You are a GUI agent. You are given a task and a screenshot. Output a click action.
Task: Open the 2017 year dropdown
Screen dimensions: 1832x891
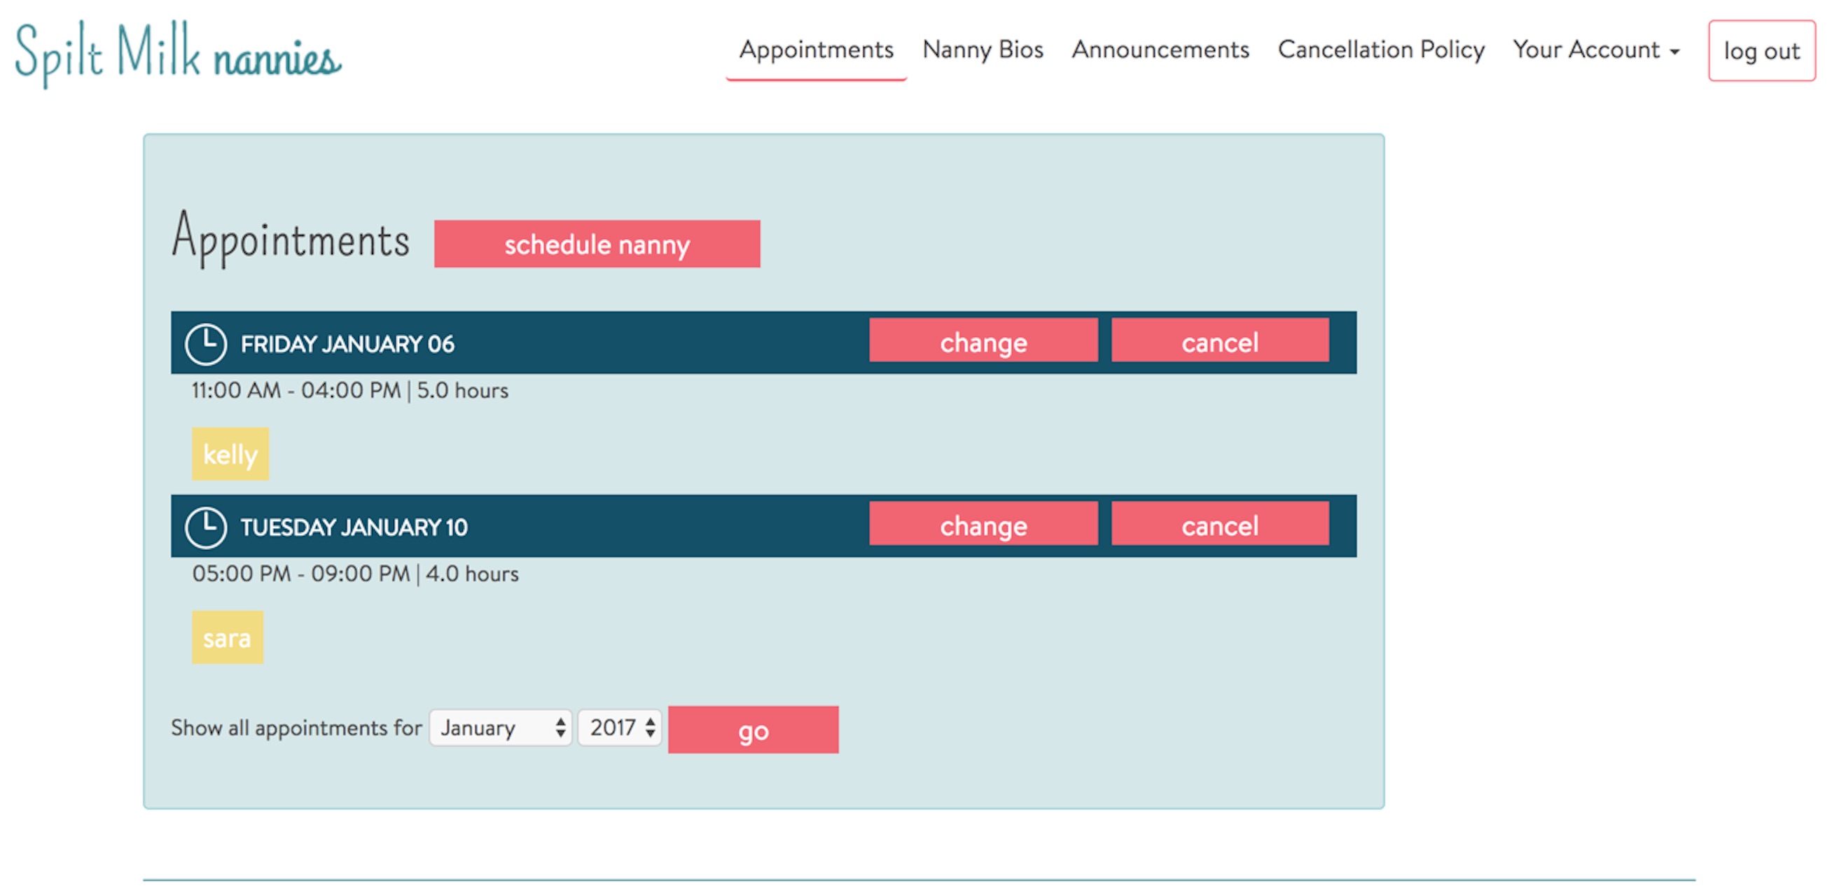pyautogui.click(x=620, y=728)
